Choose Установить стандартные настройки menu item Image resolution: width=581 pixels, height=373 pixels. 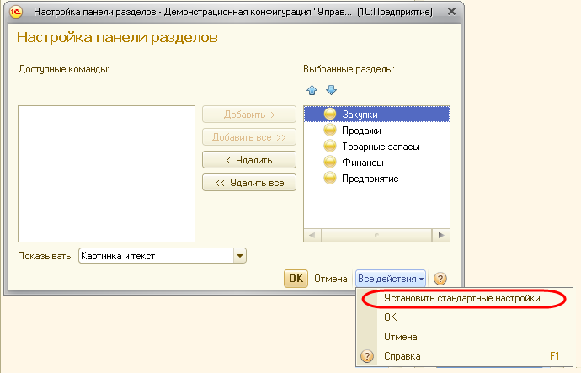tap(461, 298)
